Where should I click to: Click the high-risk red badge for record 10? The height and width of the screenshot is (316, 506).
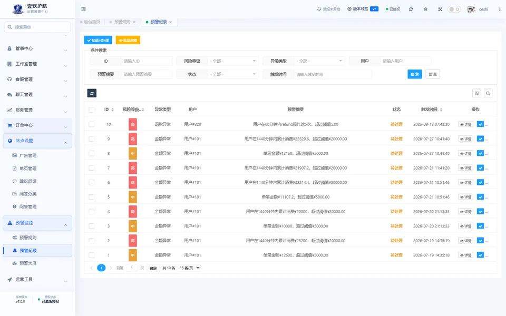(x=133, y=124)
